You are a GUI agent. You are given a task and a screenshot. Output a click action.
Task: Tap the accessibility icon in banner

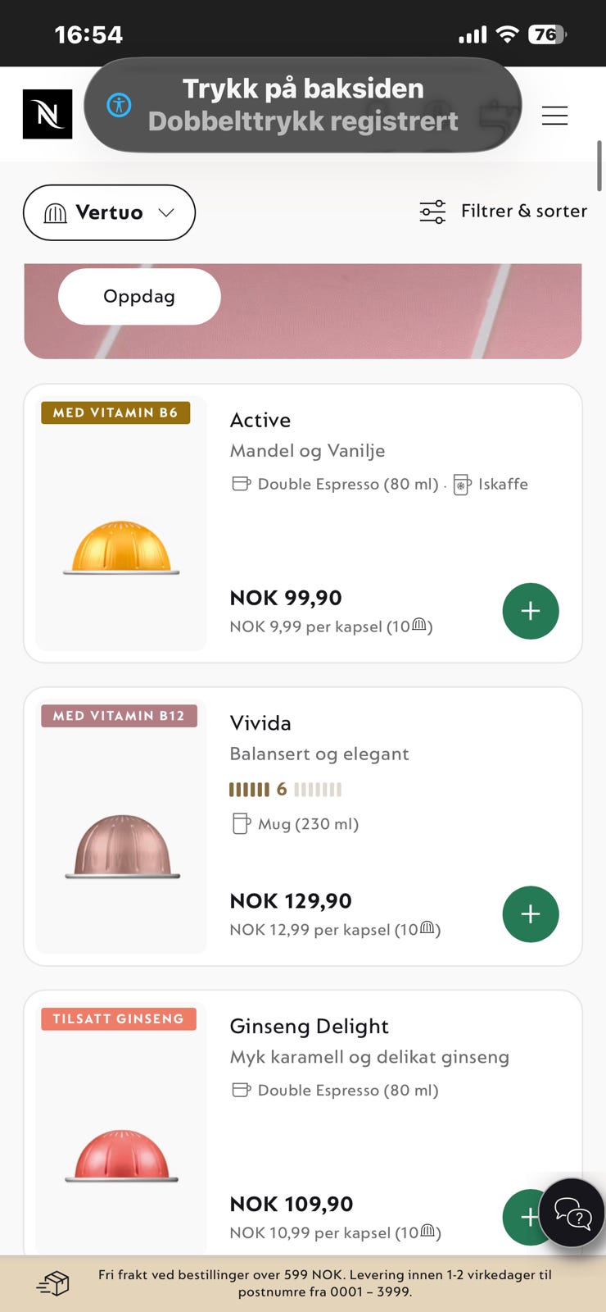tap(119, 105)
